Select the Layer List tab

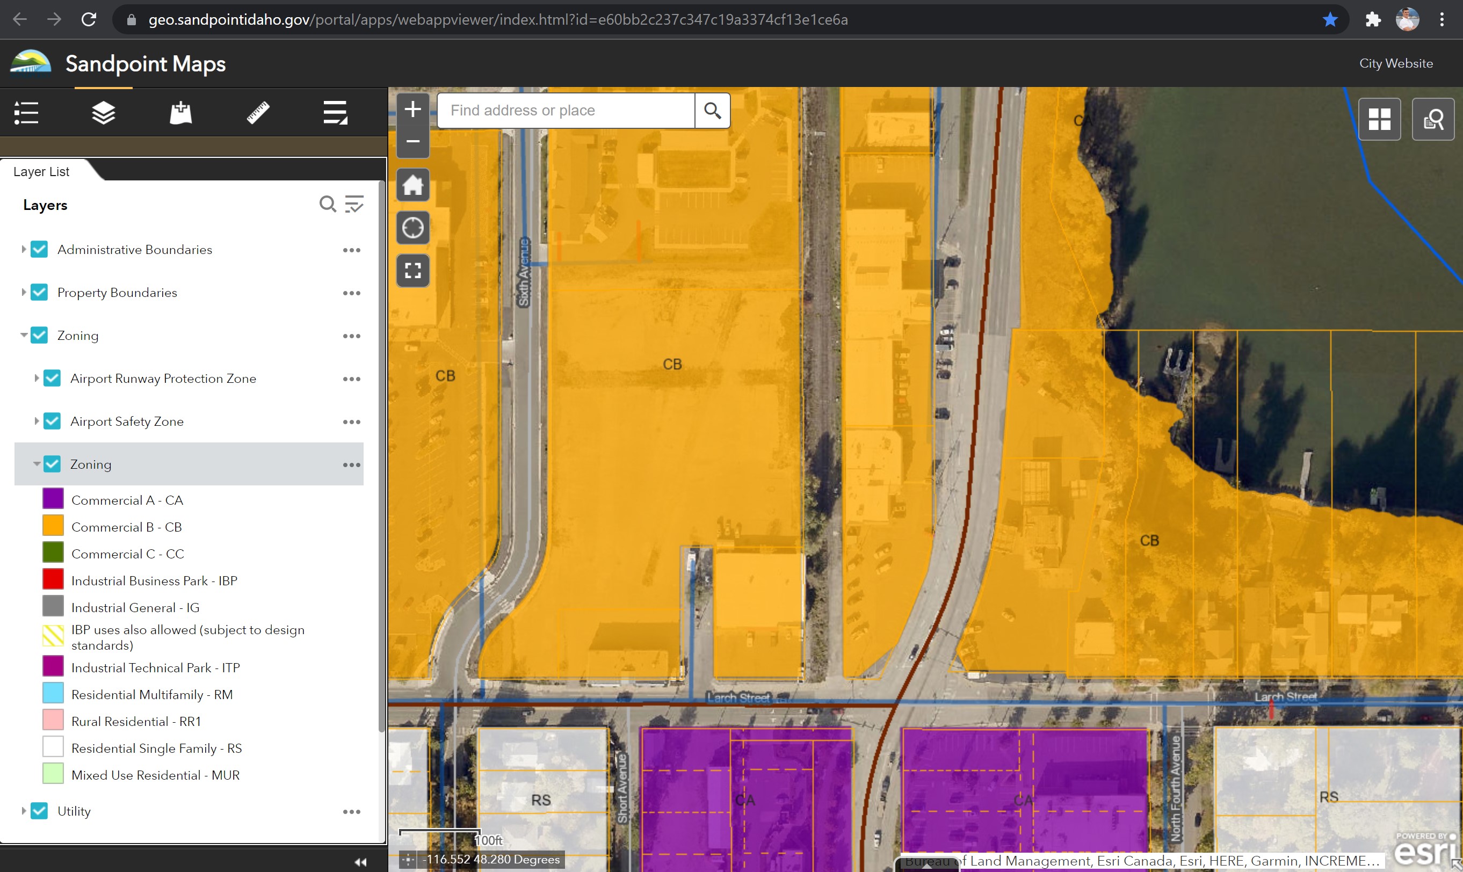pyautogui.click(x=41, y=172)
